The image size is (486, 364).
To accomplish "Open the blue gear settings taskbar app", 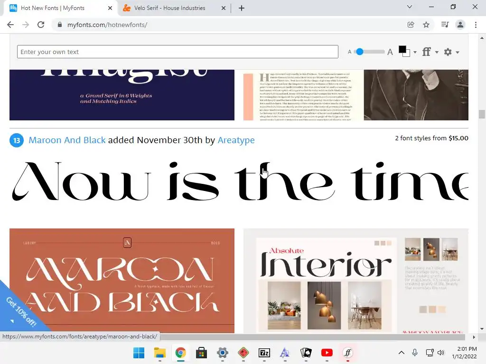I will (223, 353).
